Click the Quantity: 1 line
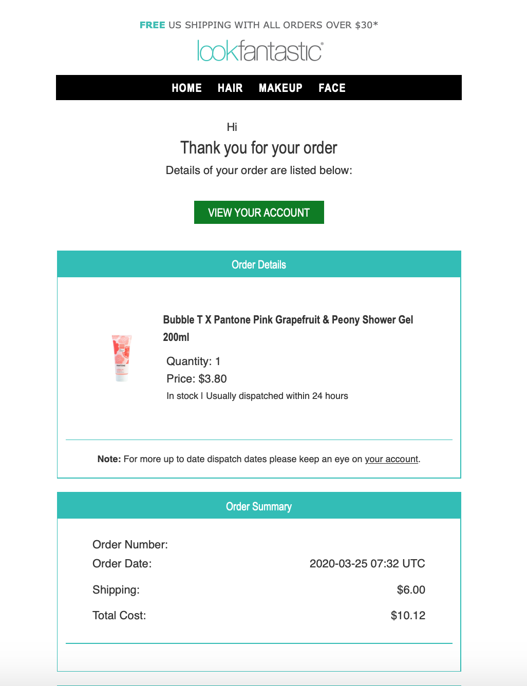The width and height of the screenshot is (527, 686). (x=193, y=361)
